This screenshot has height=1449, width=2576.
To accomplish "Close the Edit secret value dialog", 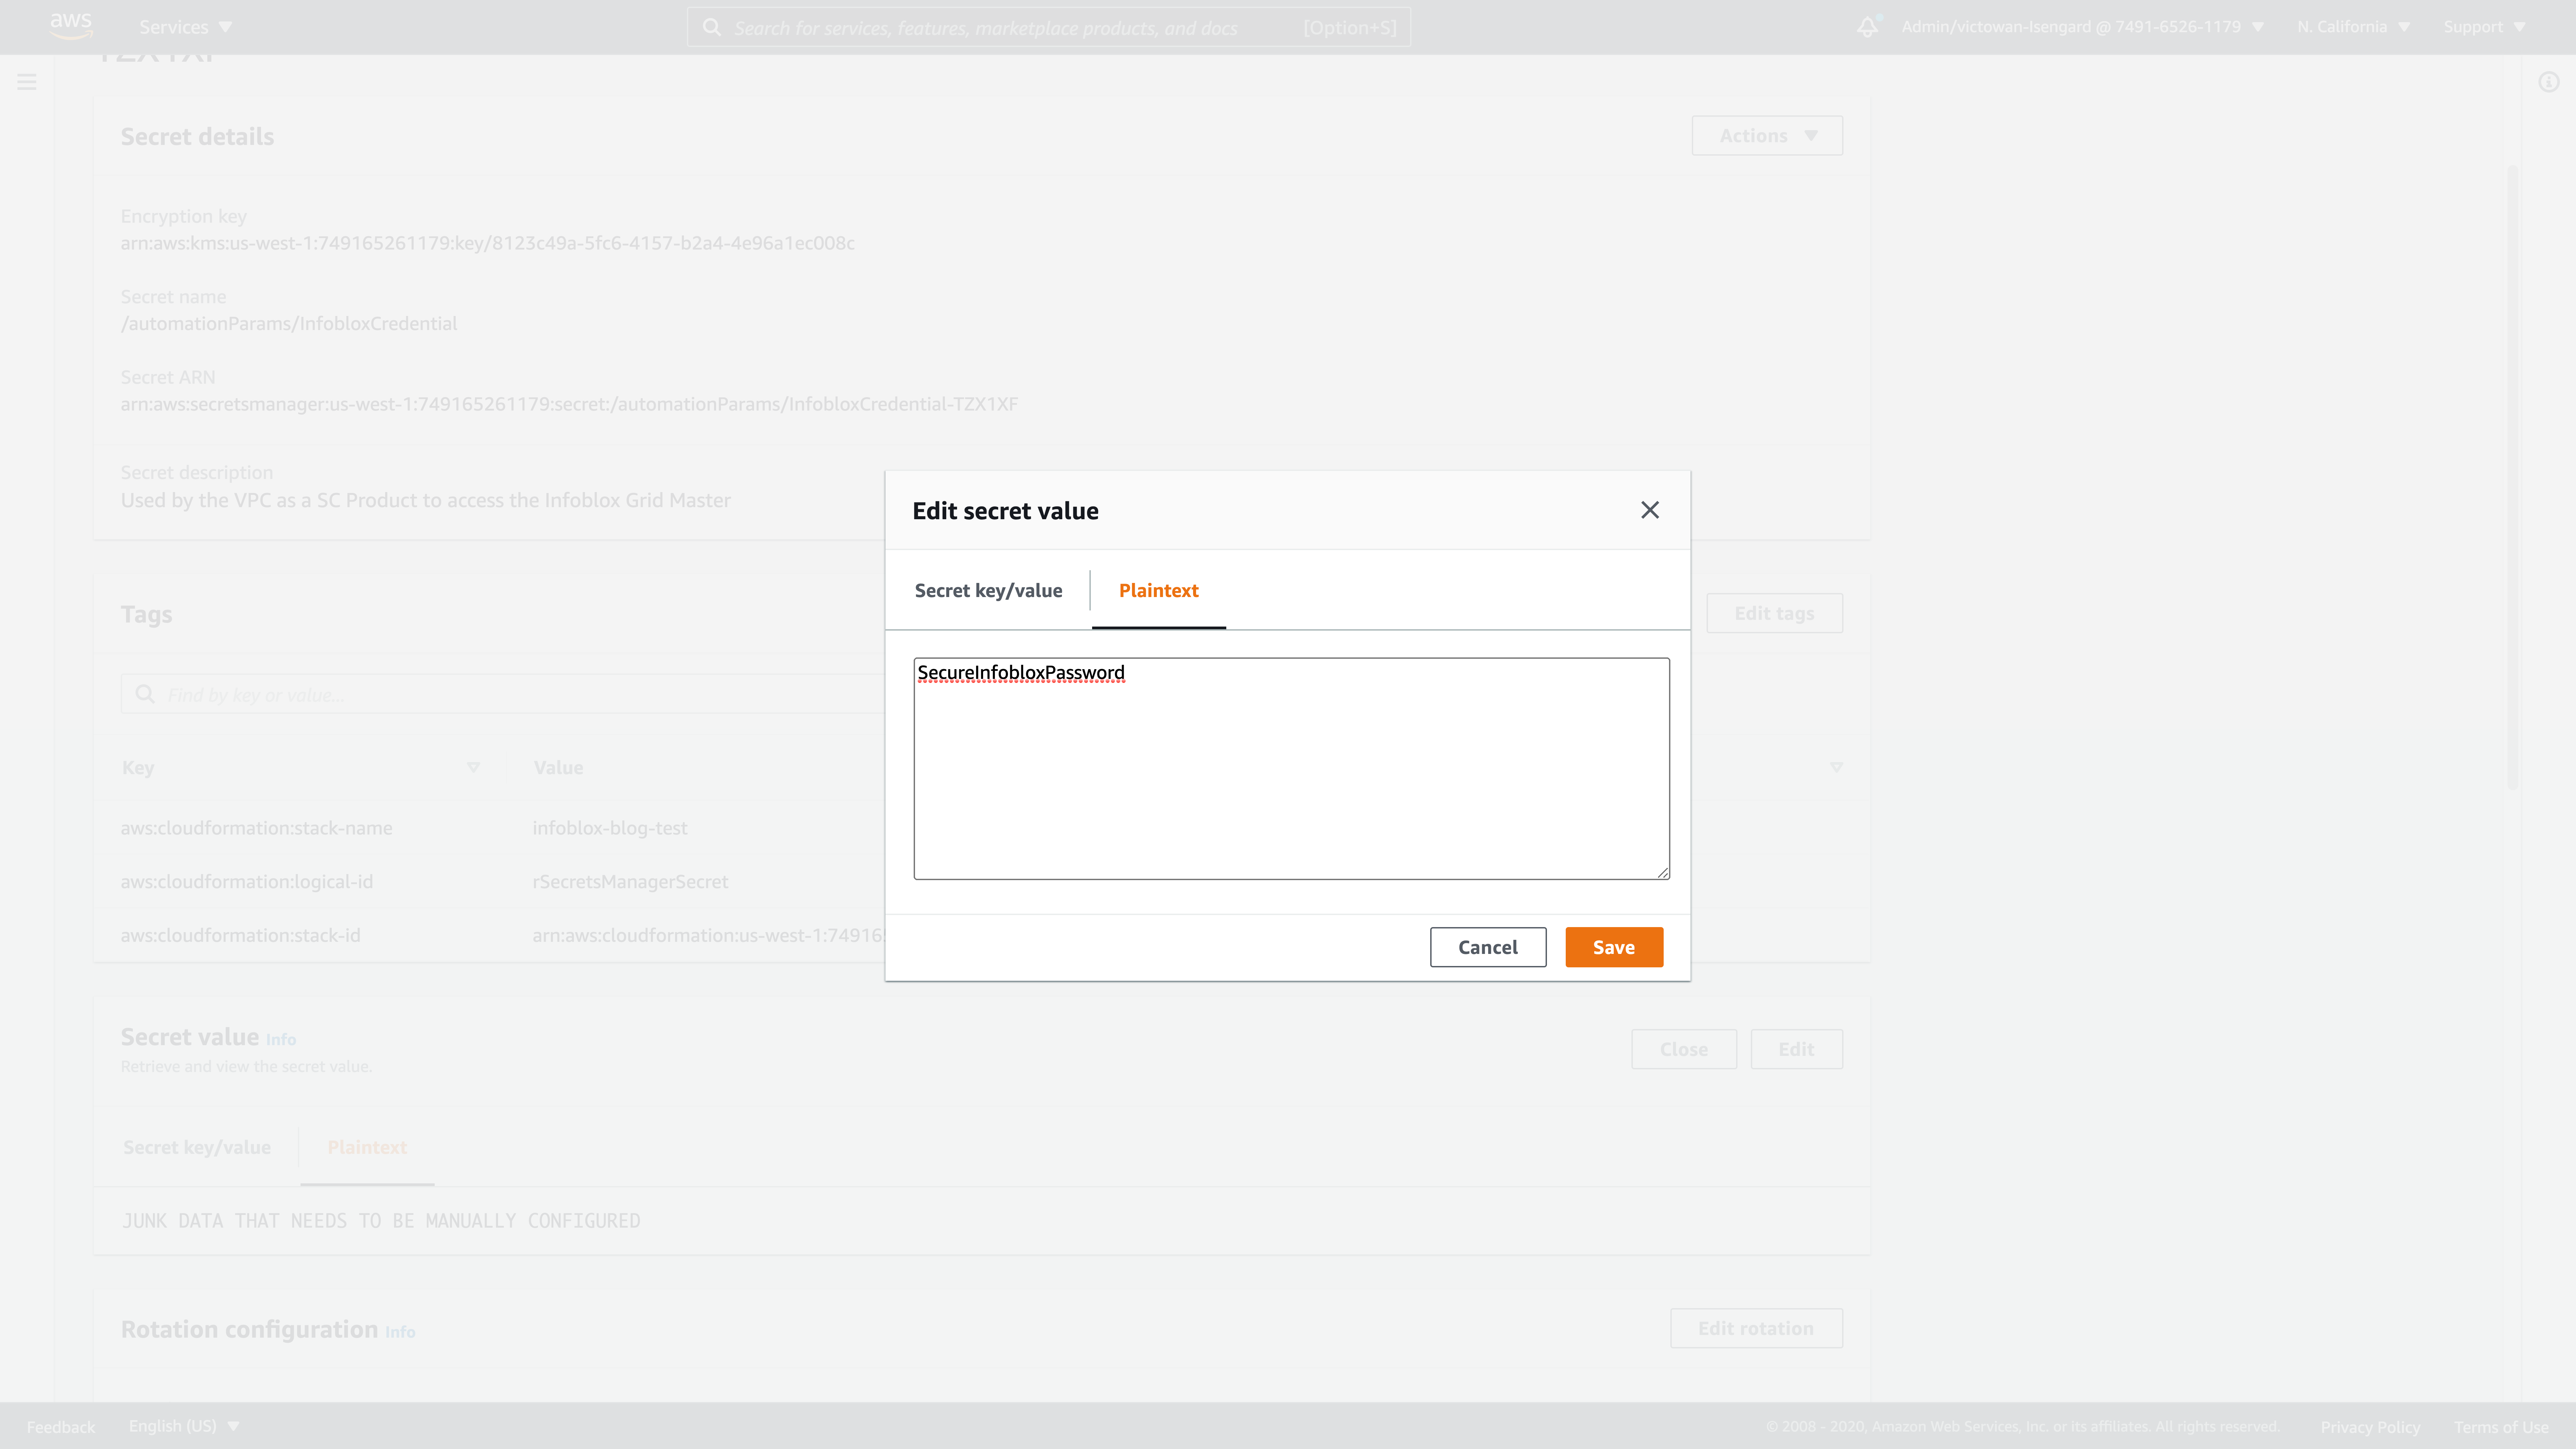I will pyautogui.click(x=1650, y=510).
